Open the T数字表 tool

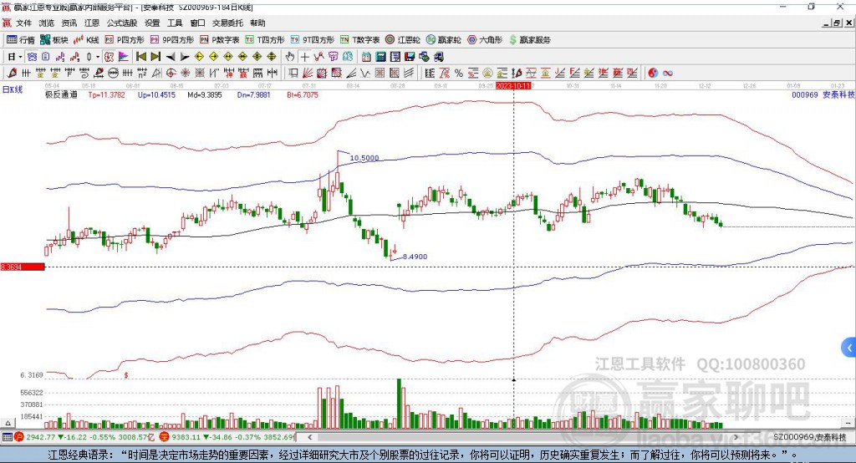[359, 40]
